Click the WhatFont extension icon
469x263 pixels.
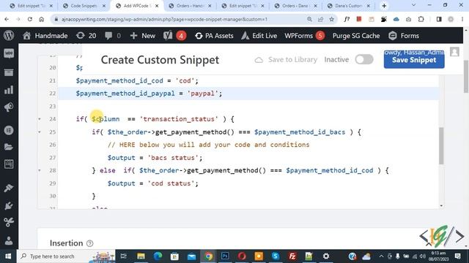point(347,20)
